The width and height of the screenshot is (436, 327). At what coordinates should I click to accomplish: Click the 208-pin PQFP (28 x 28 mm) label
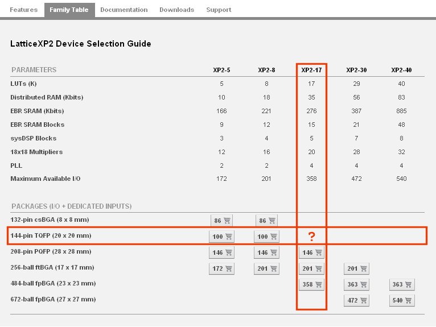pyautogui.click(x=51, y=251)
